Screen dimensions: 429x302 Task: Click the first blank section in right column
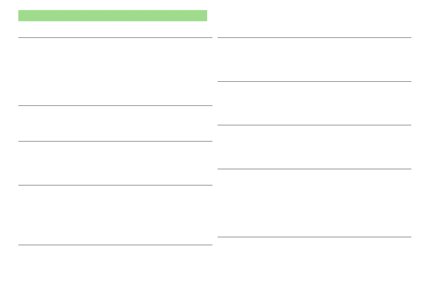[x=314, y=60]
